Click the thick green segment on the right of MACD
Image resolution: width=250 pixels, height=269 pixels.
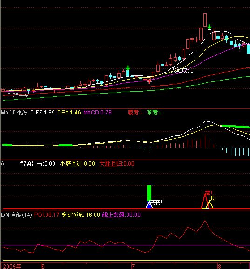(x=236, y=127)
